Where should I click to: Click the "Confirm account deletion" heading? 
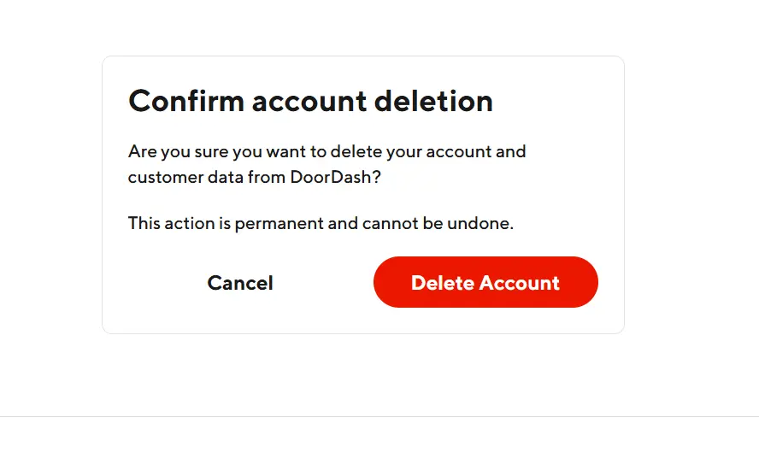coord(310,101)
